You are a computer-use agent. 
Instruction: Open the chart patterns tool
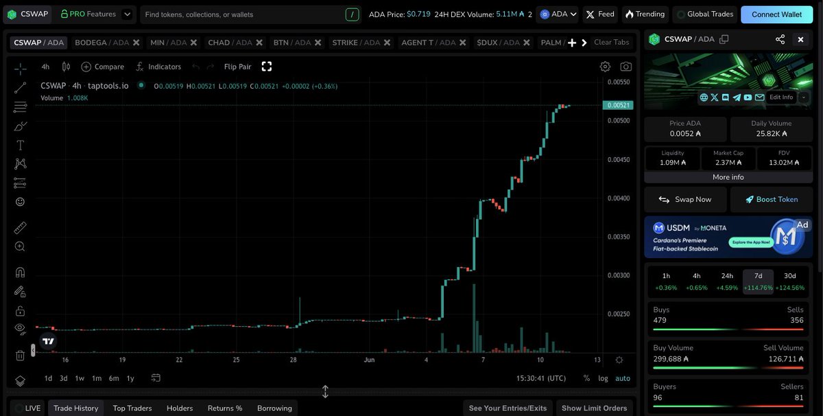tap(20, 164)
